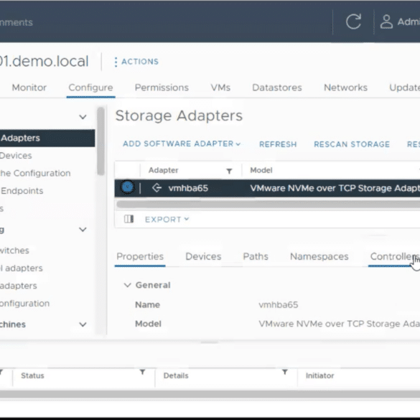This screenshot has height=420, width=420.
Task: Switch to the Networks tab
Action: [x=345, y=88]
